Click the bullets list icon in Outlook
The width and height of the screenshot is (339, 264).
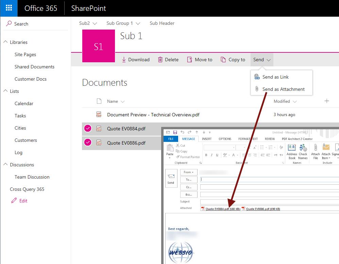pos(262,148)
